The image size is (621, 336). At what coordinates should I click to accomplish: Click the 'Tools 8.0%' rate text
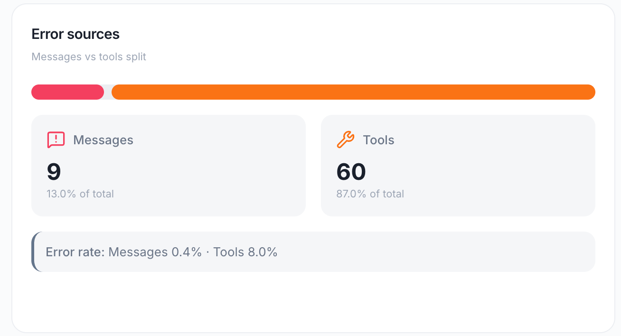pos(245,252)
